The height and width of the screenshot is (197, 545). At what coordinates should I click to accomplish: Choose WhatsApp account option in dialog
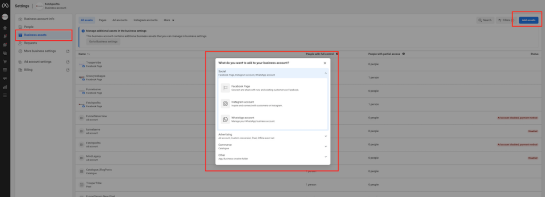pyautogui.click(x=273, y=119)
